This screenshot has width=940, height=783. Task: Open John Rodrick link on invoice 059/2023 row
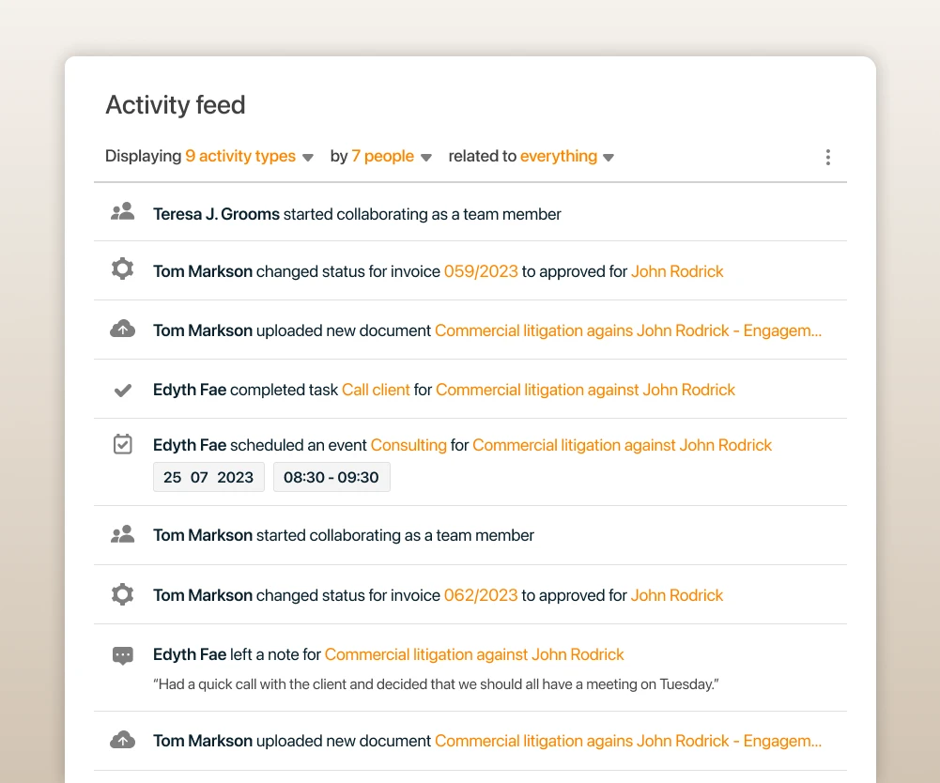(677, 271)
